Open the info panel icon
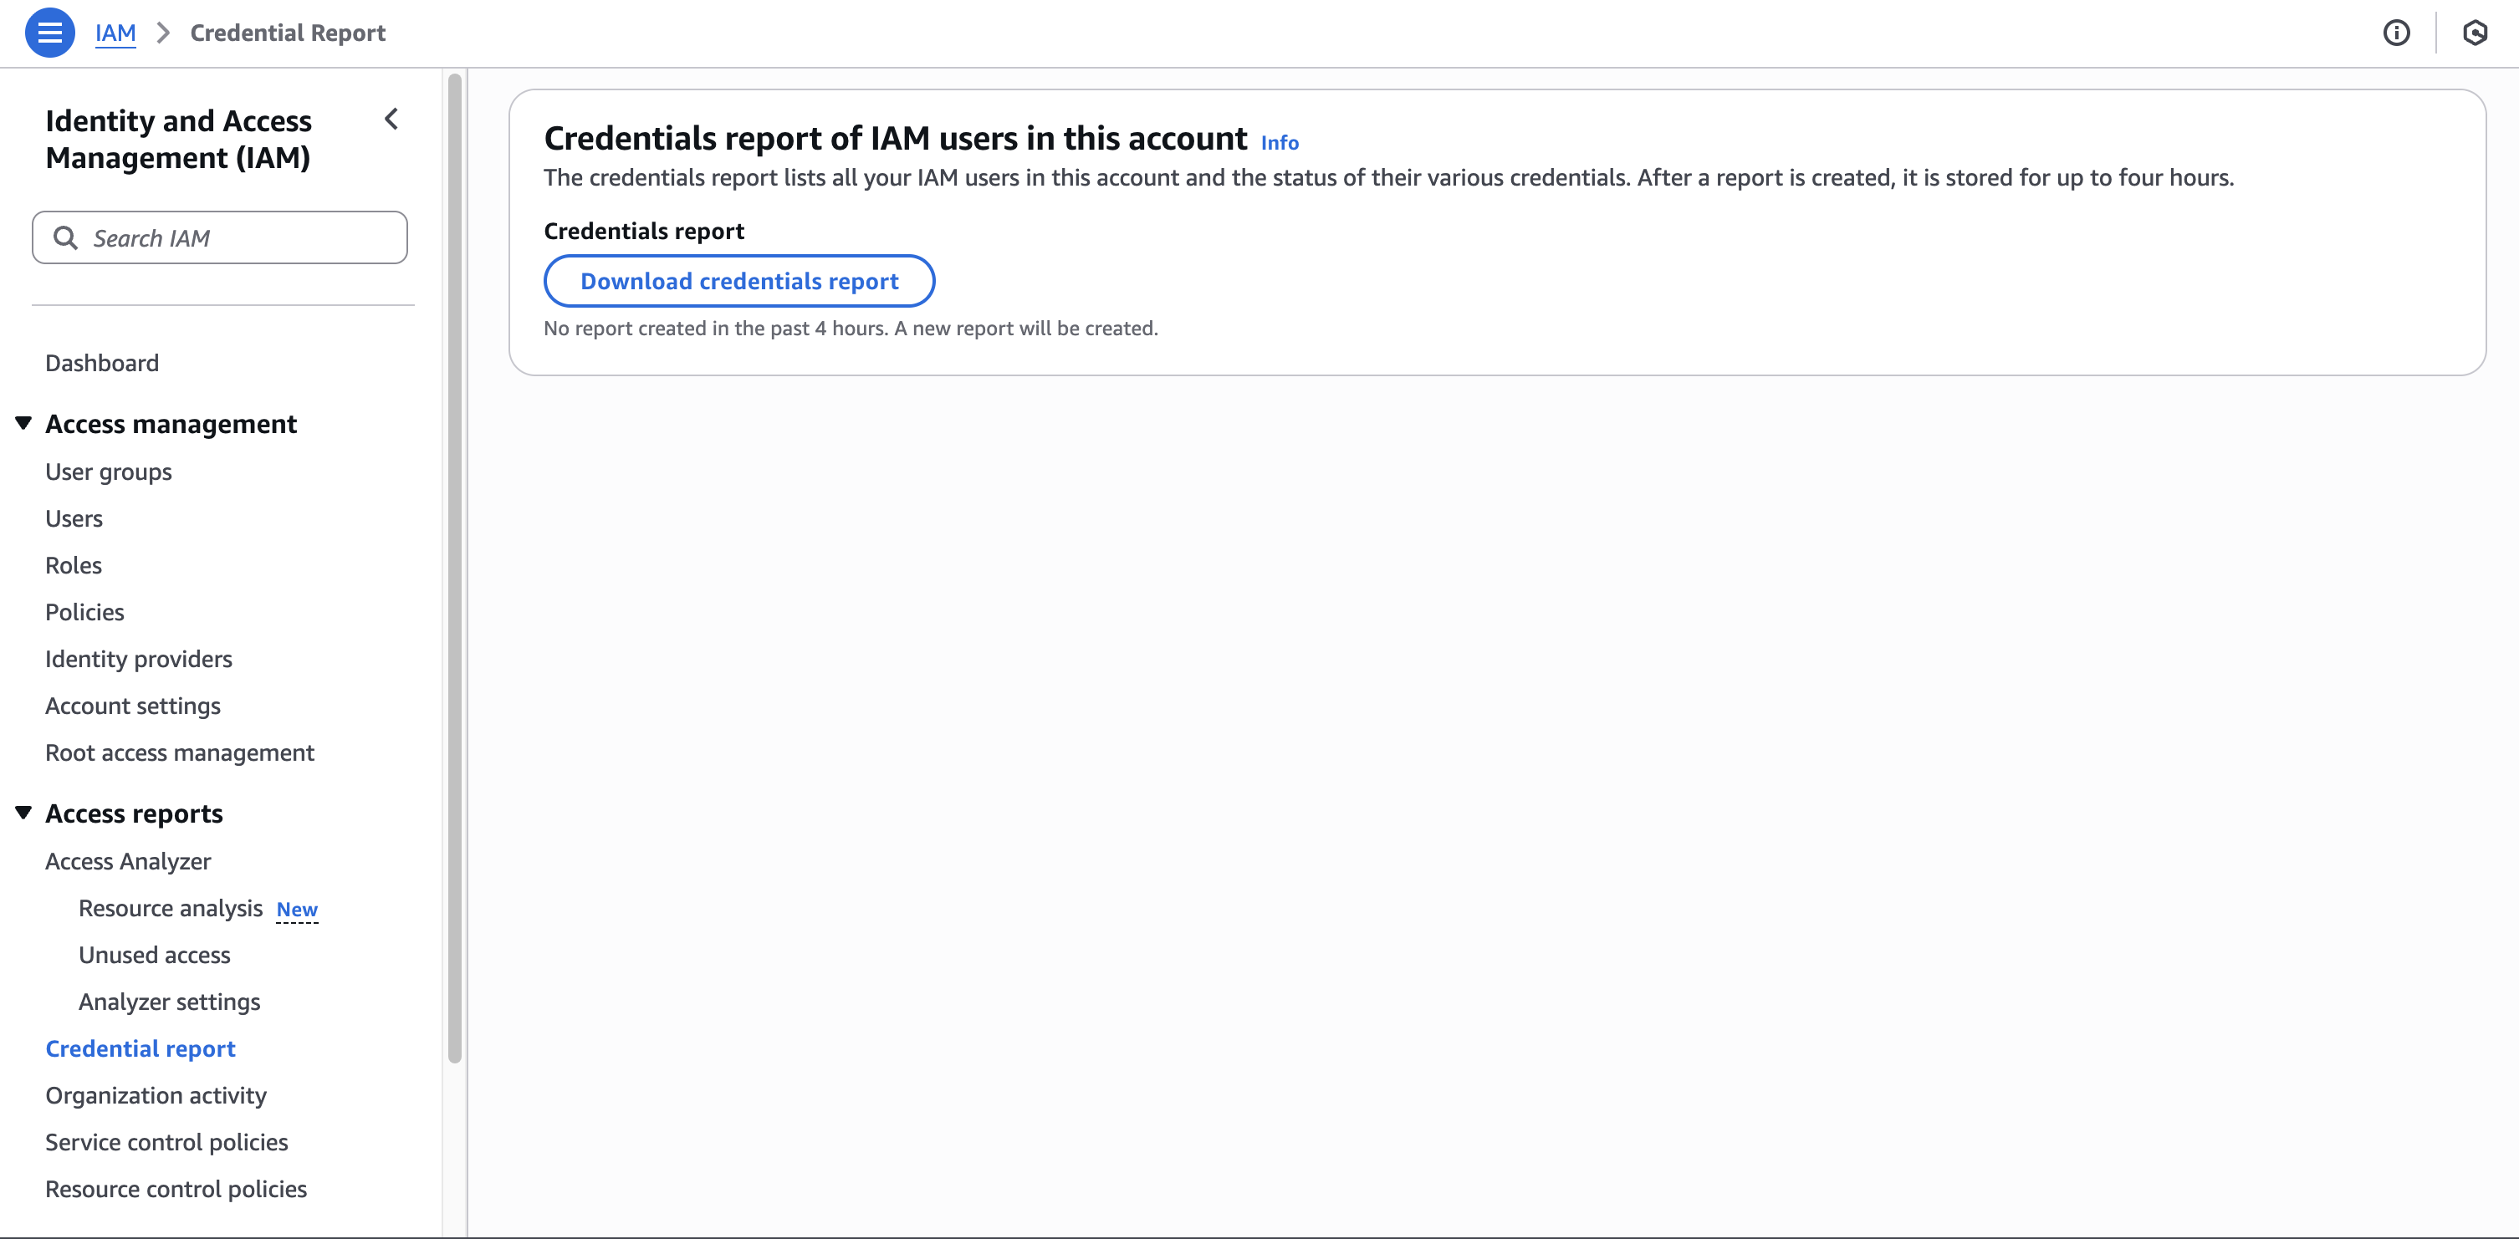Viewport: 2519px width, 1239px height. pos(2396,33)
